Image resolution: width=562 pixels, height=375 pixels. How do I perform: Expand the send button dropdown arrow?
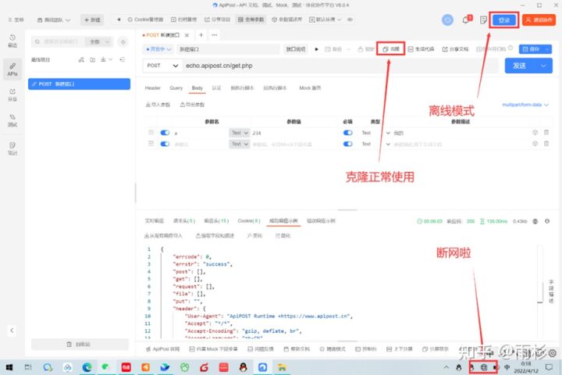[544, 66]
